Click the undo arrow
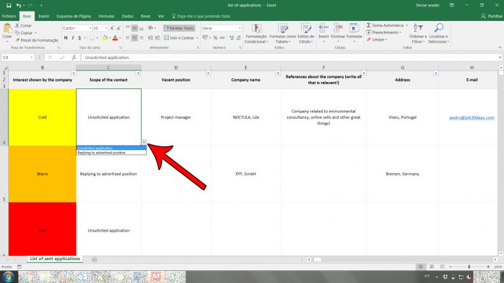Image resolution: width=504 pixels, height=283 pixels. (x=19, y=5)
